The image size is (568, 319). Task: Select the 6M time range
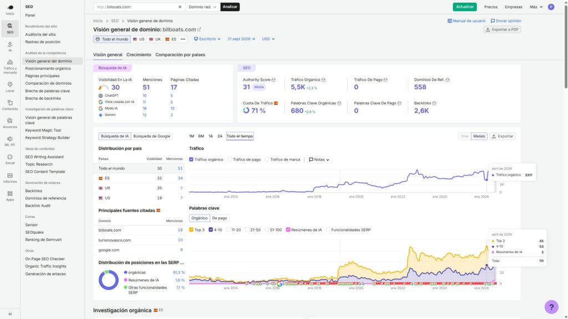click(201, 136)
